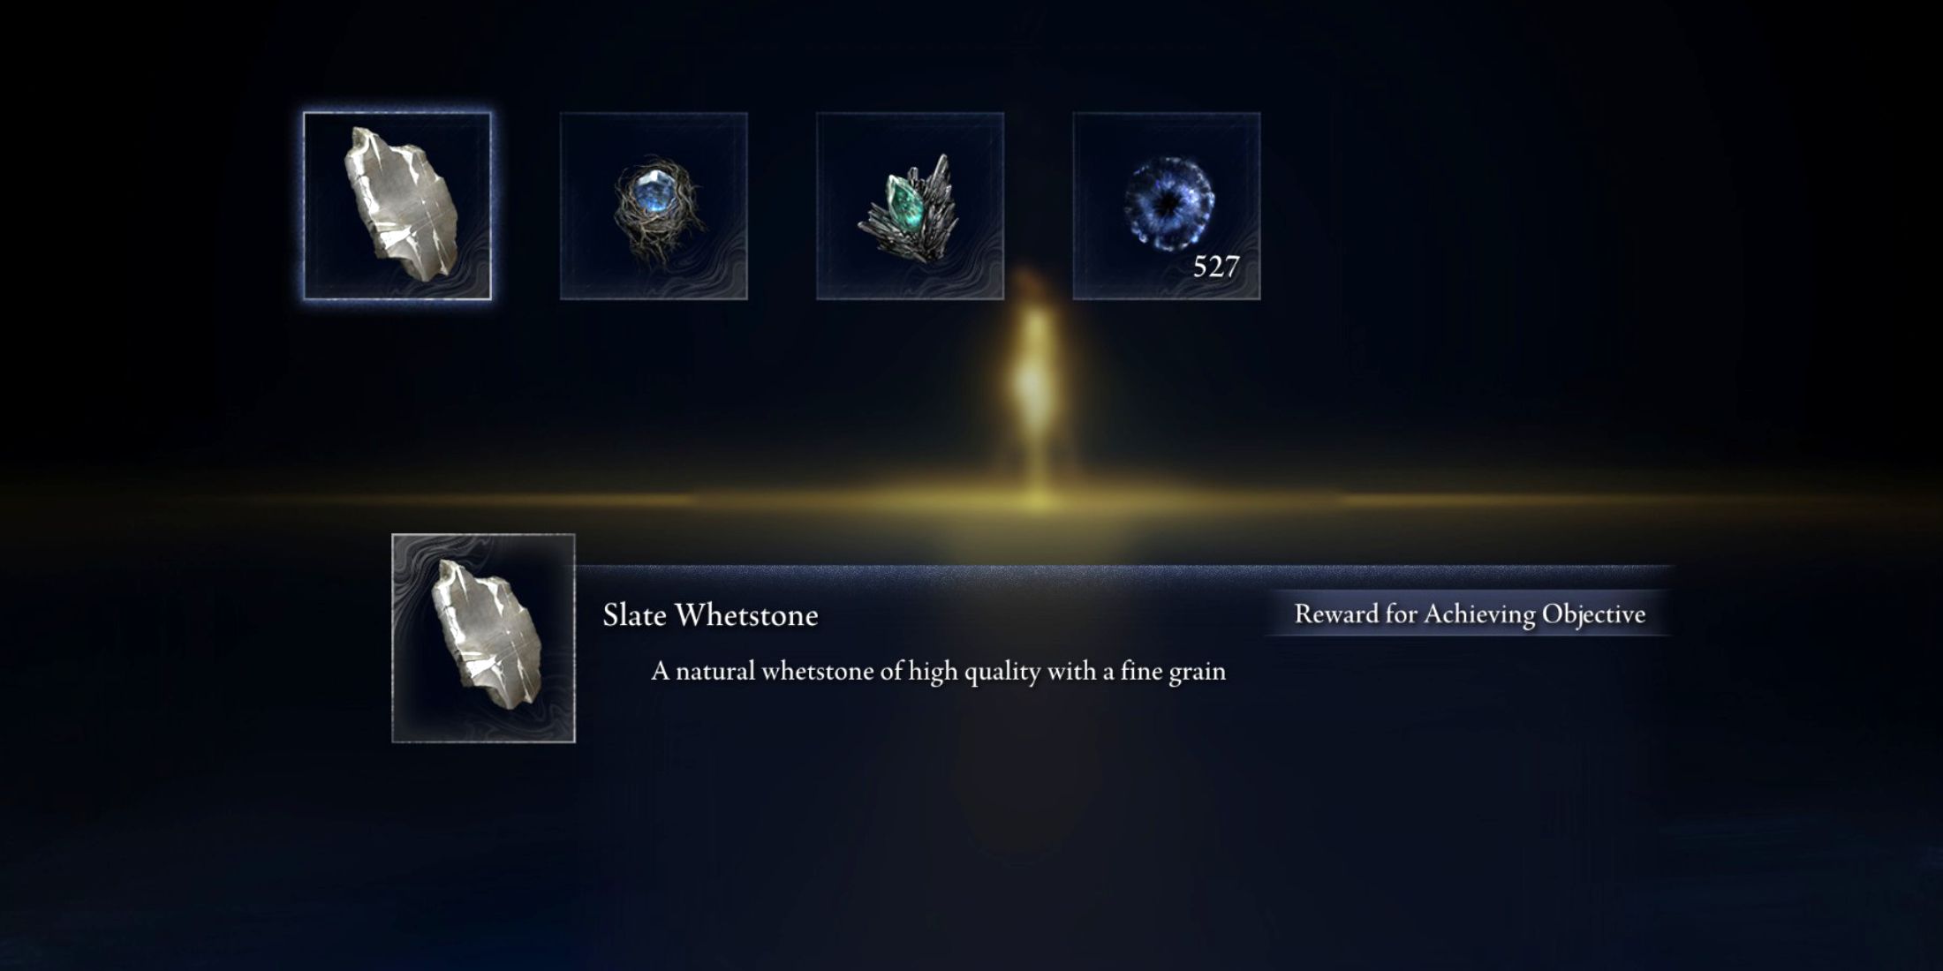Click the 527 quantity on the orb
This screenshot has width=1943, height=971.
[1216, 266]
